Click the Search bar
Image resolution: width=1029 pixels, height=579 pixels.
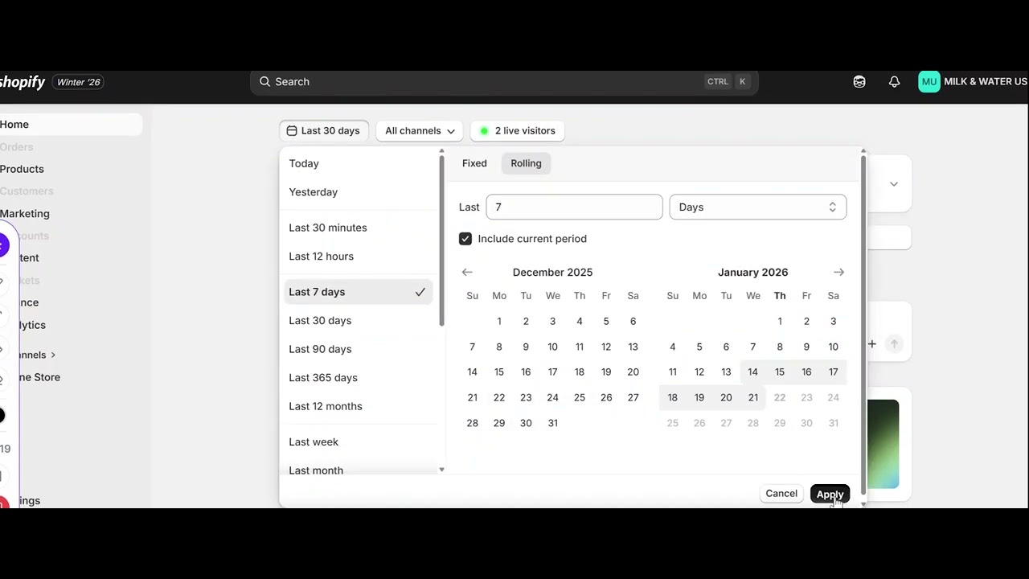[x=504, y=81]
